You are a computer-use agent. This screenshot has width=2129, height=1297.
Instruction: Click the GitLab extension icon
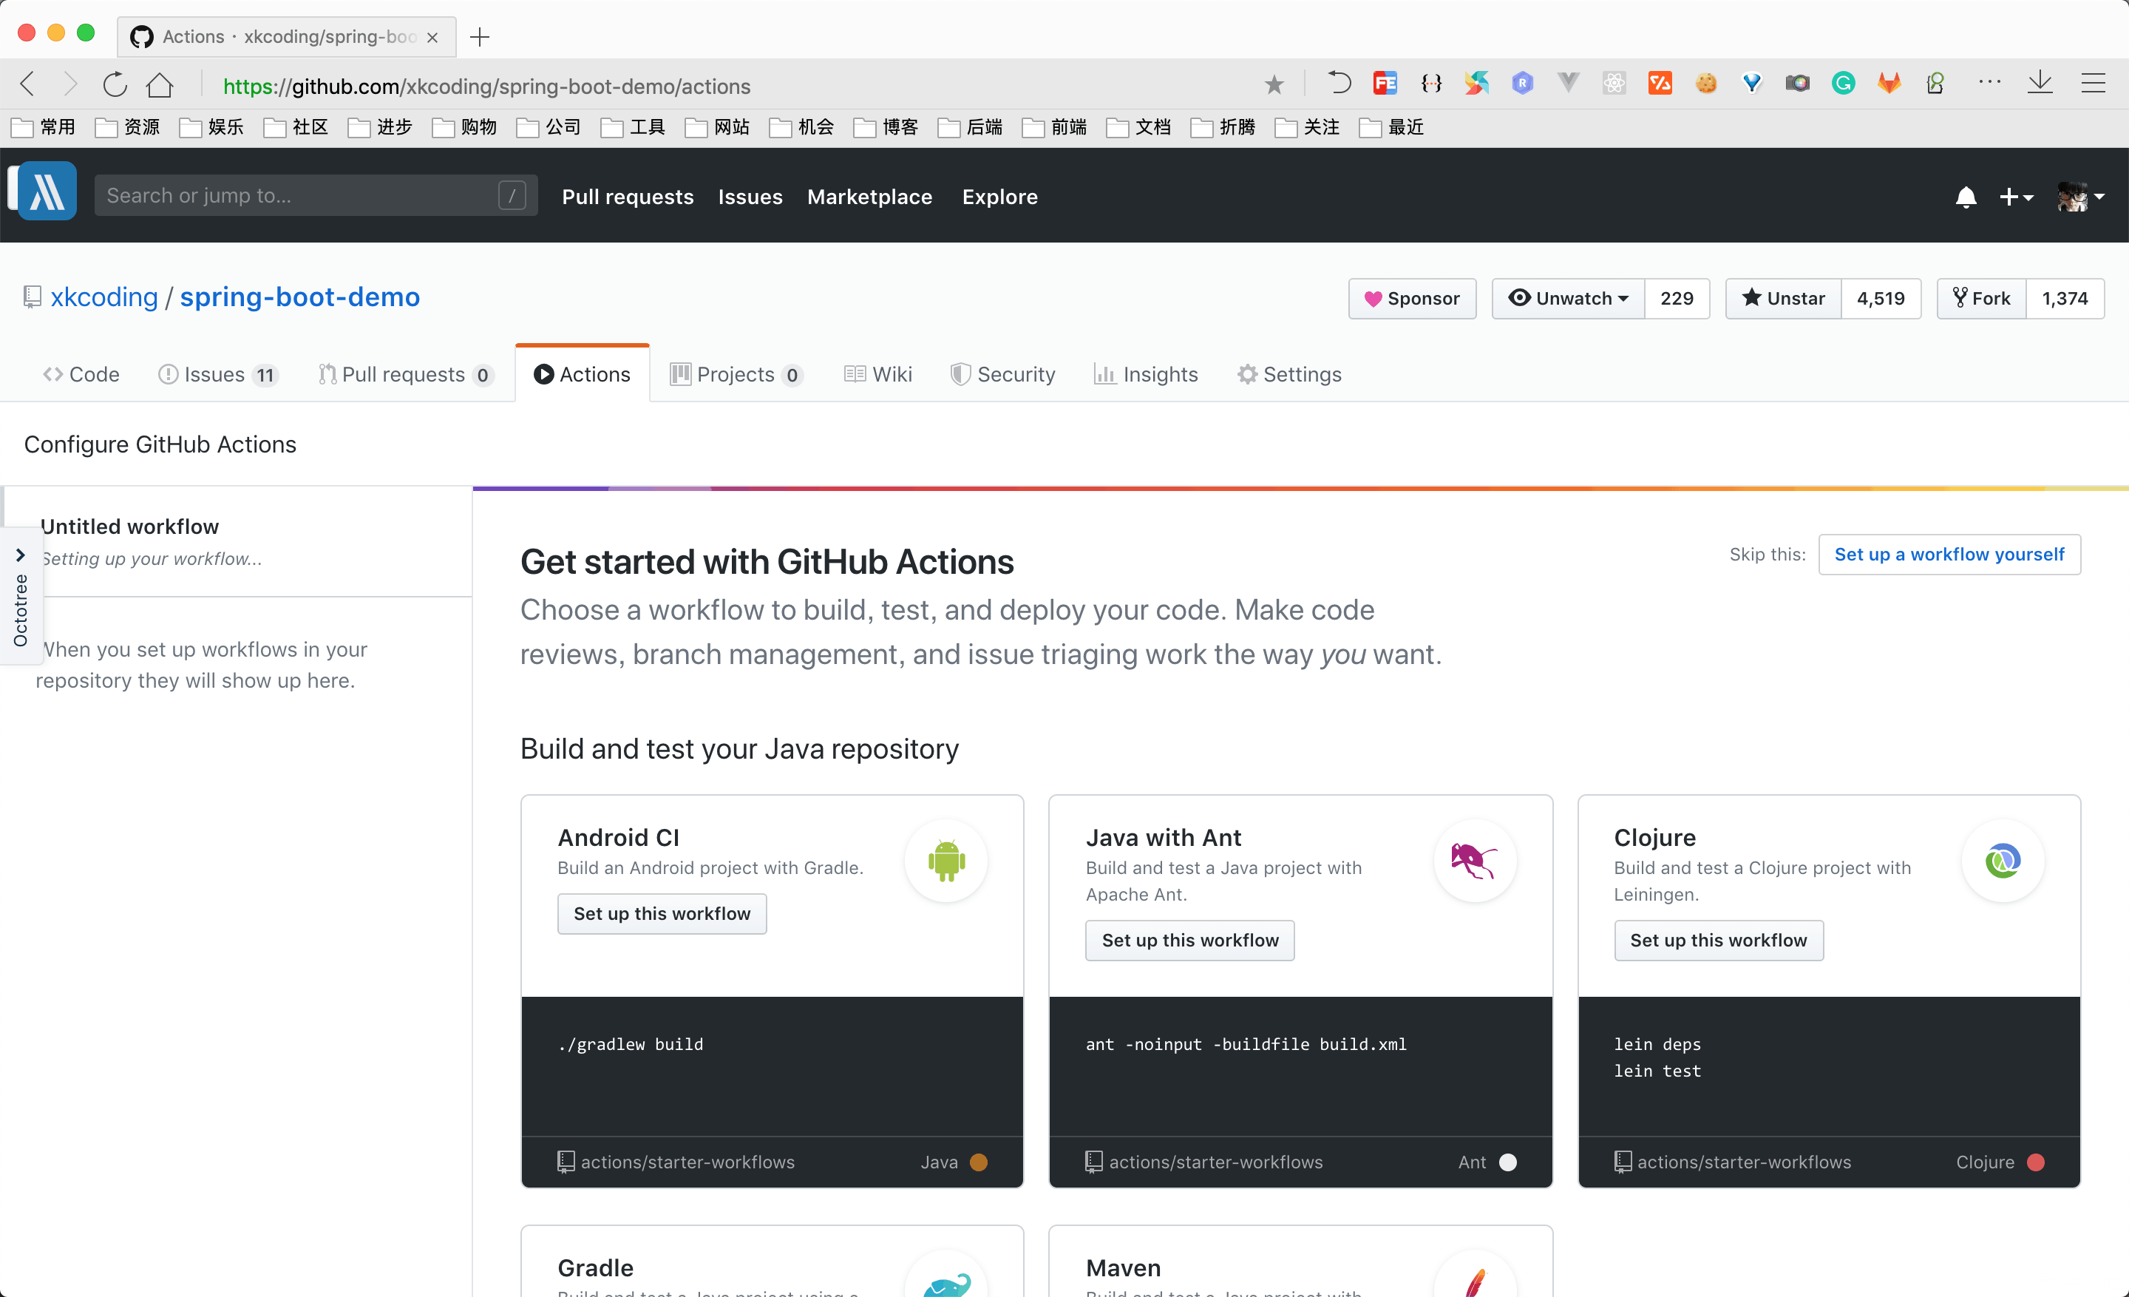point(1889,84)
